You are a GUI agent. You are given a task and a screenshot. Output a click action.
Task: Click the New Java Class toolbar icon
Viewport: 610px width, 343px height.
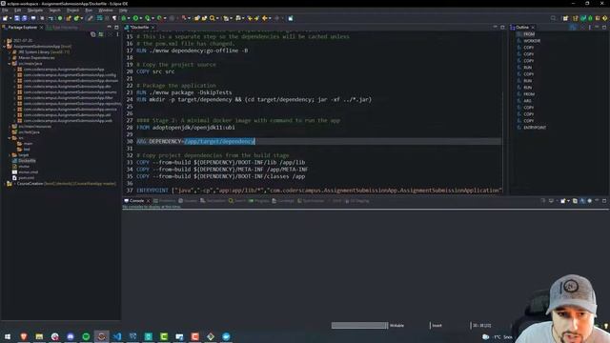(x=76, y=18)
